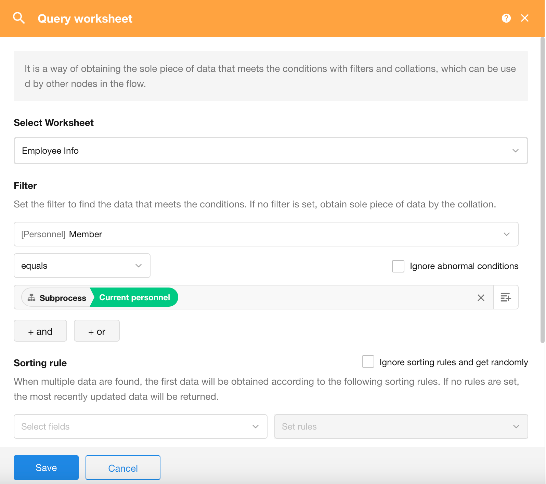This screenshot has width=546, height=484.
Task: Click the Subprocess node tag
Action: click(57, 298)
